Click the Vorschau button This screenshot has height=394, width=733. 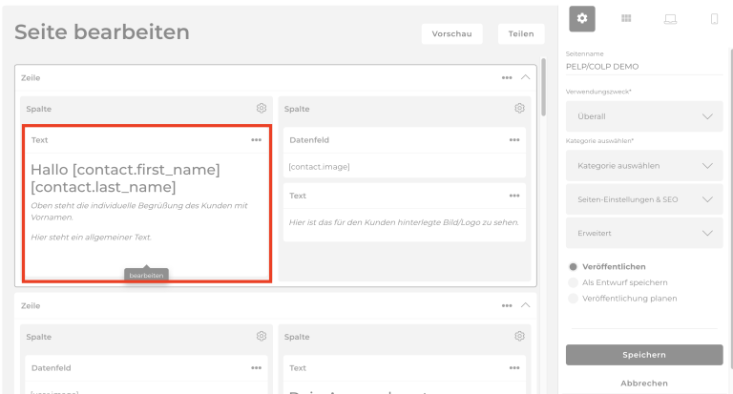click(x=451, y=33)
